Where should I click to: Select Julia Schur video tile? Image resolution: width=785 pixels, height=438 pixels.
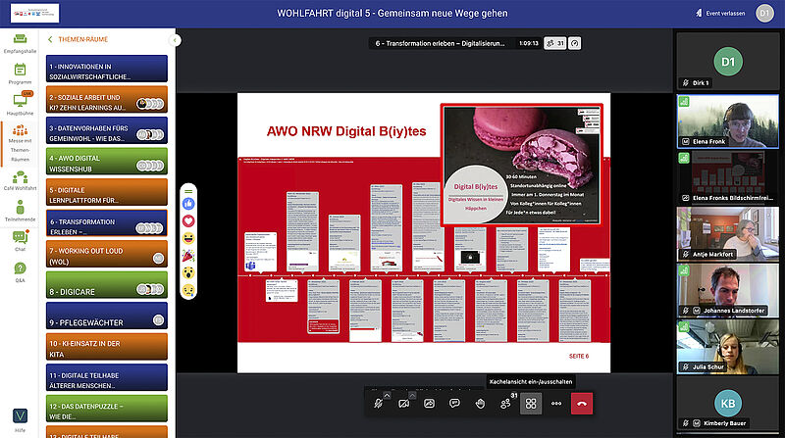click(x=727, y=347)
